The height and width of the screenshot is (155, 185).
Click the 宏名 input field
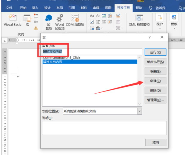point(92,52)
